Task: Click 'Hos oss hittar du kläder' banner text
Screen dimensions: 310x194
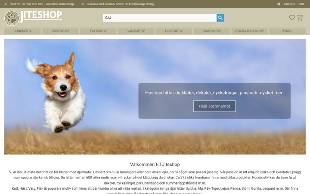Action: click(x=214, y=93)
